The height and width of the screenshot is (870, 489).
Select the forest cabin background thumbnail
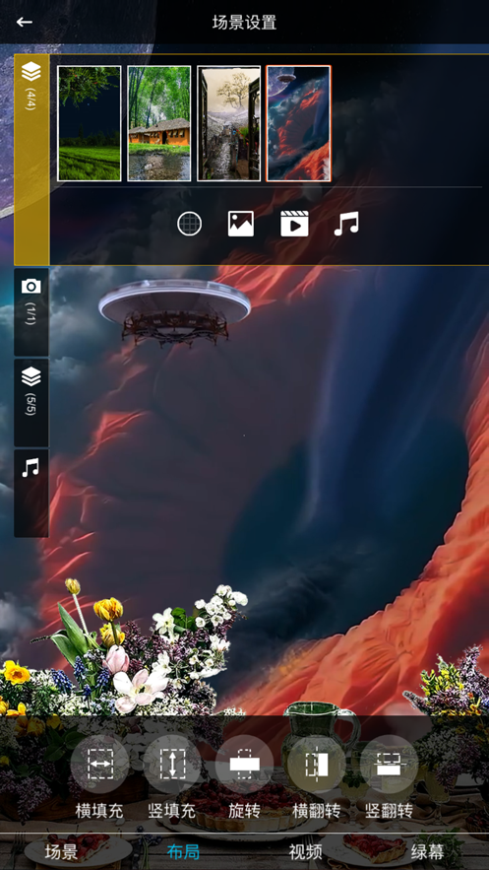coord(159,124)
